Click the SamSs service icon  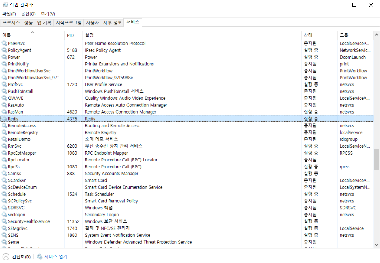point(4,173)
